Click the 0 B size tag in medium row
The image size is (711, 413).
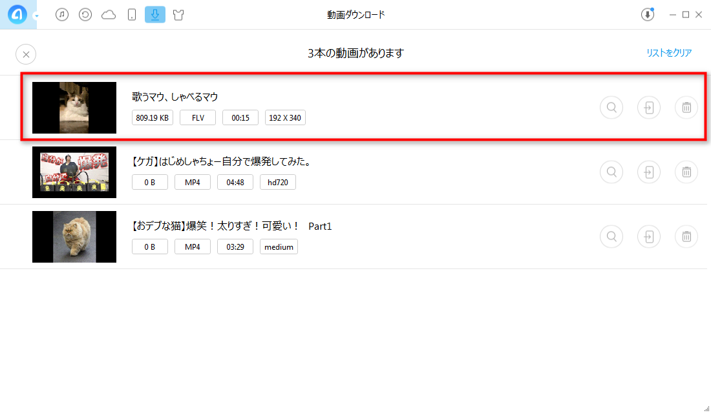coord(150,247)
